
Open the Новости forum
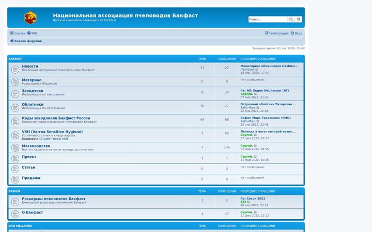point(30,67)
